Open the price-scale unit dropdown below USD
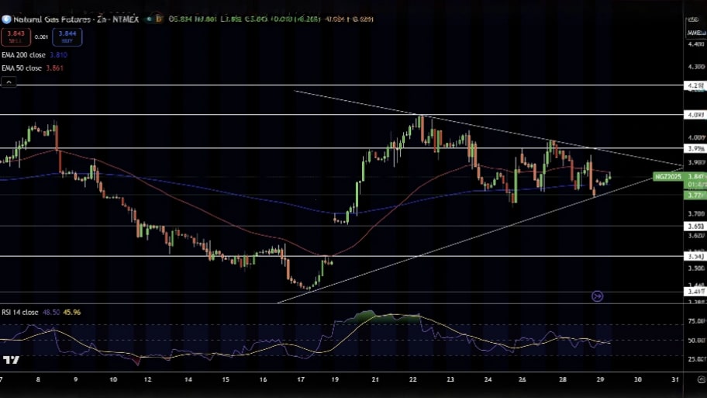Viewport: 707px width, 398px height. pos(695,33)
